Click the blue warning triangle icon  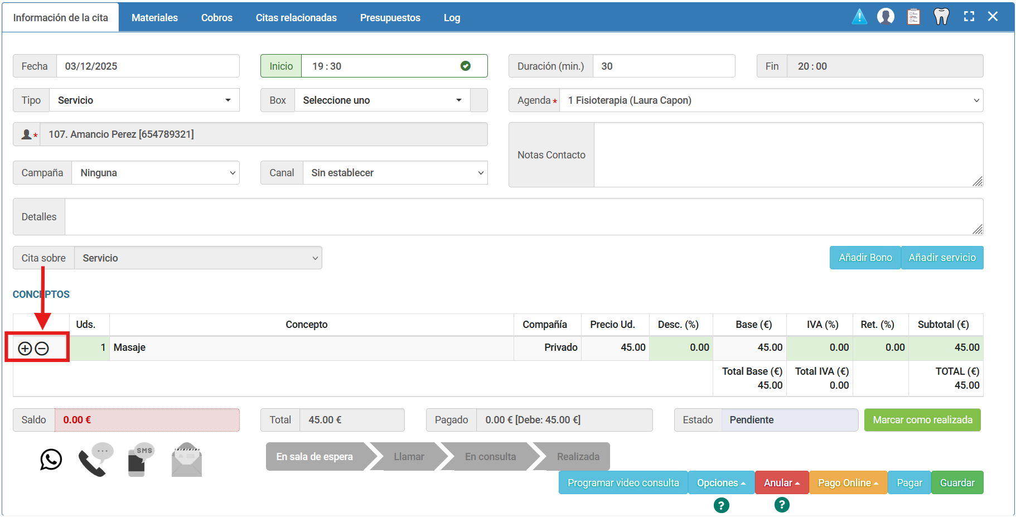pyautogui.click(x=859, y=17)
